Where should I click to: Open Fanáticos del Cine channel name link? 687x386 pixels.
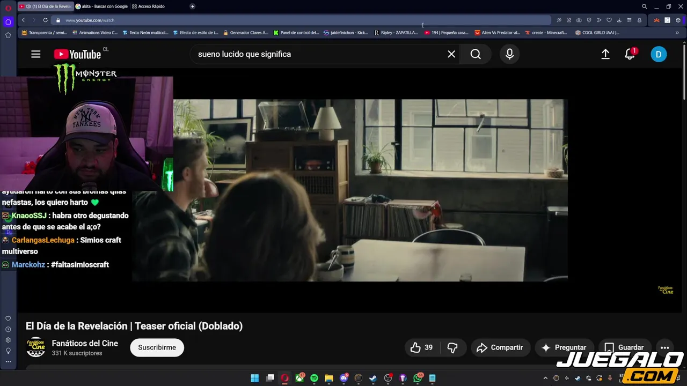point(85,343)
